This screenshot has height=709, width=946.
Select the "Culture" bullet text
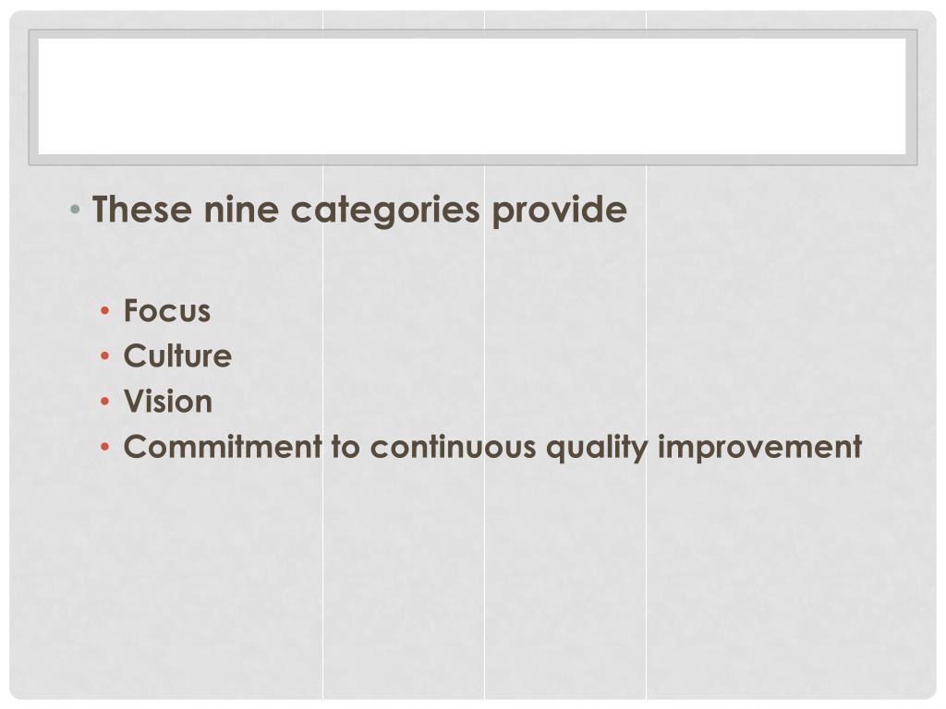[x=177, y=355]
